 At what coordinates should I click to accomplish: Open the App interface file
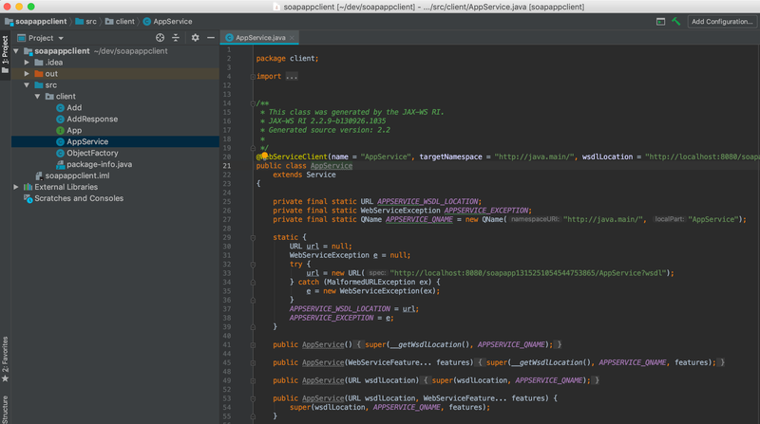[x=74, y=130]
